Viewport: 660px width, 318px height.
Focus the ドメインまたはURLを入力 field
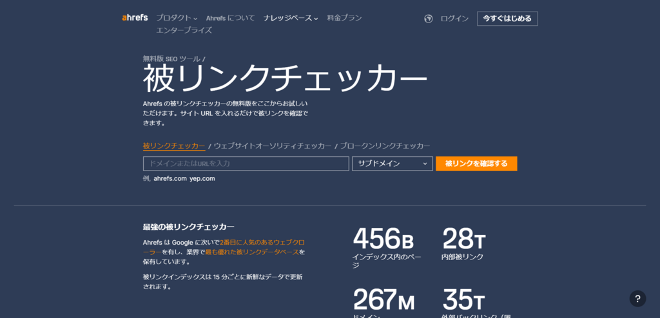pos(246,164)
